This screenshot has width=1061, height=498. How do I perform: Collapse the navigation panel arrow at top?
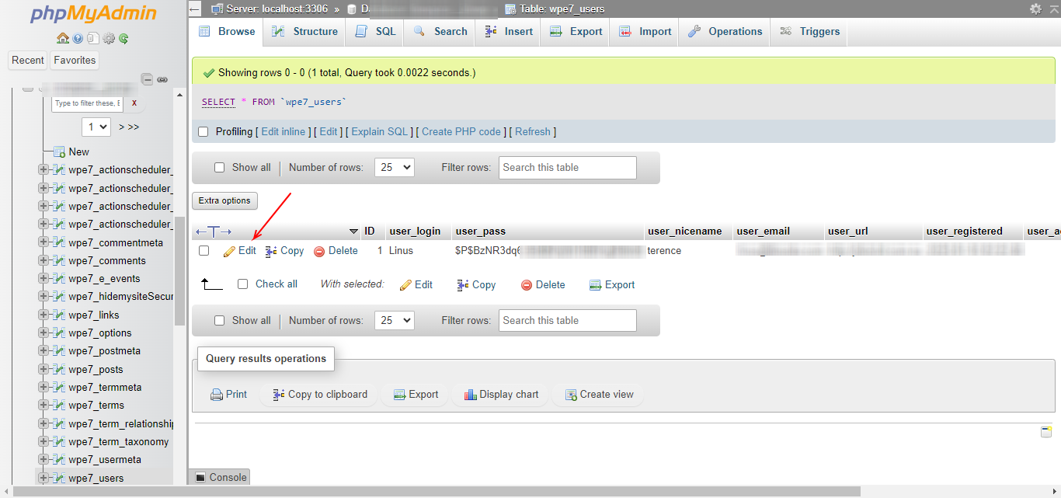coord(195,9)
